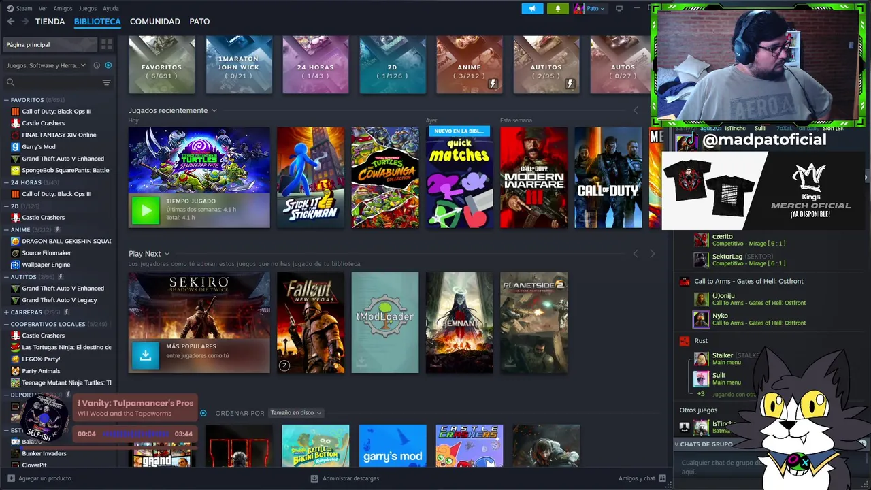Screen dimensions: 871x490
Task: Open the Amigos menu
Action: pos(63,8)
